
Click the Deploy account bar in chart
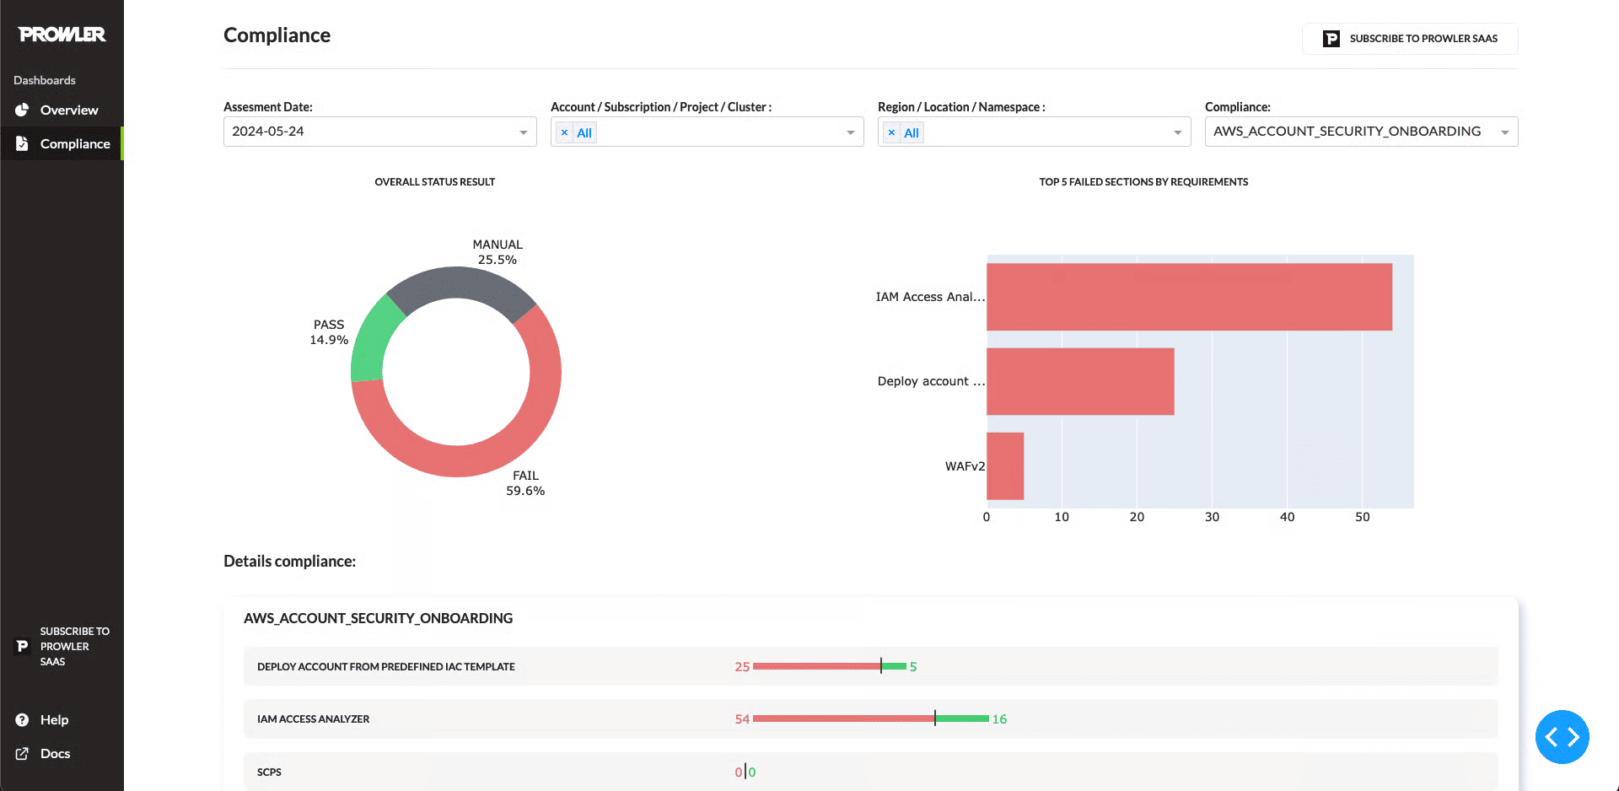click(x=1080, y=381)
